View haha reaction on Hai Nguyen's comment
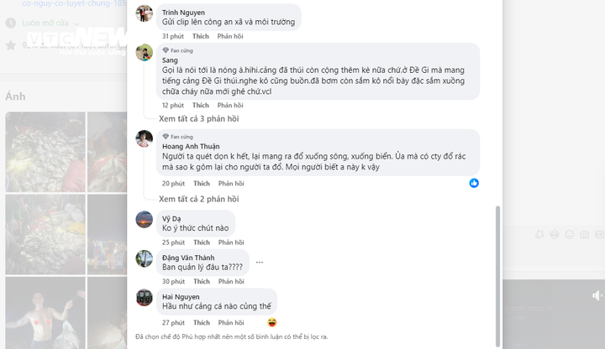 point(272,322)
